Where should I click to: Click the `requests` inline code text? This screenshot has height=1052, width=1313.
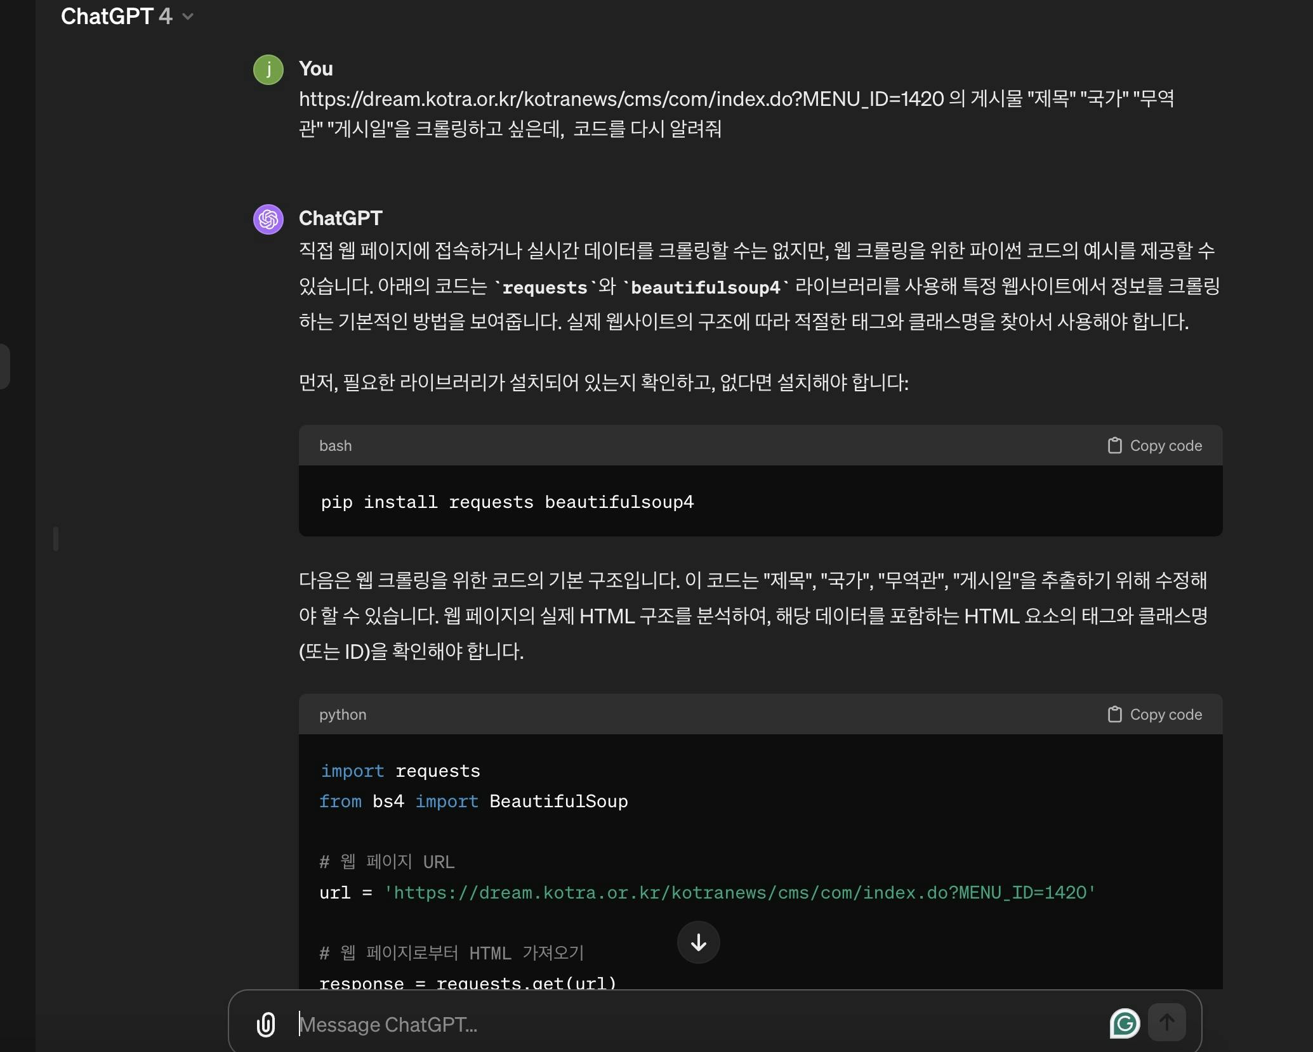click(544, 287)
